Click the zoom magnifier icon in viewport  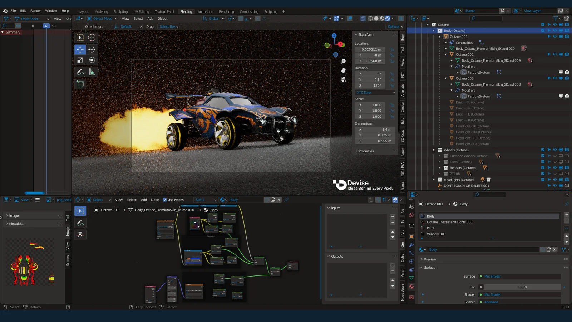click(x=343, y=62)
